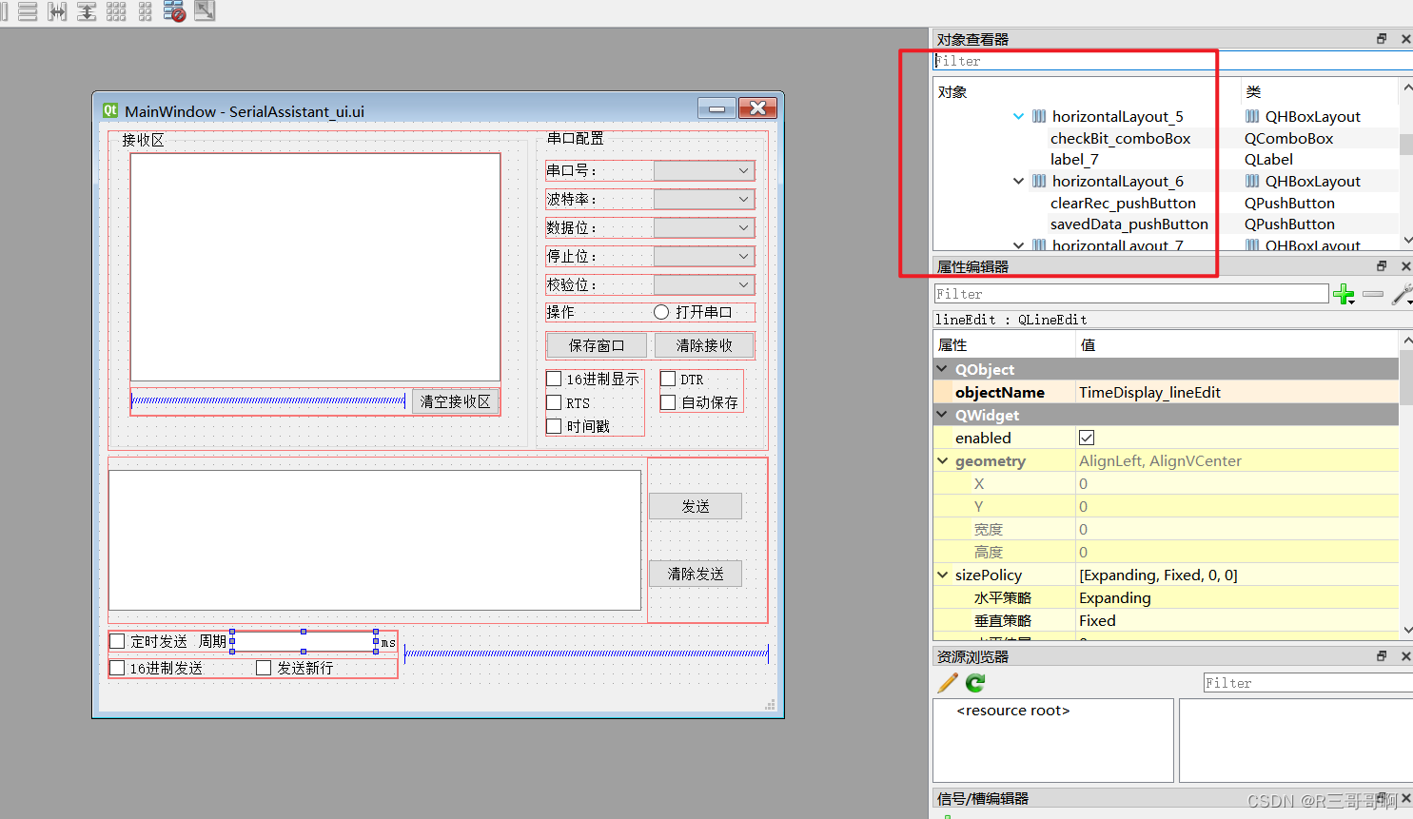Click the Qt logo in MainWindow title
The height and width of the screenshot is (819, 1413).
110,110
